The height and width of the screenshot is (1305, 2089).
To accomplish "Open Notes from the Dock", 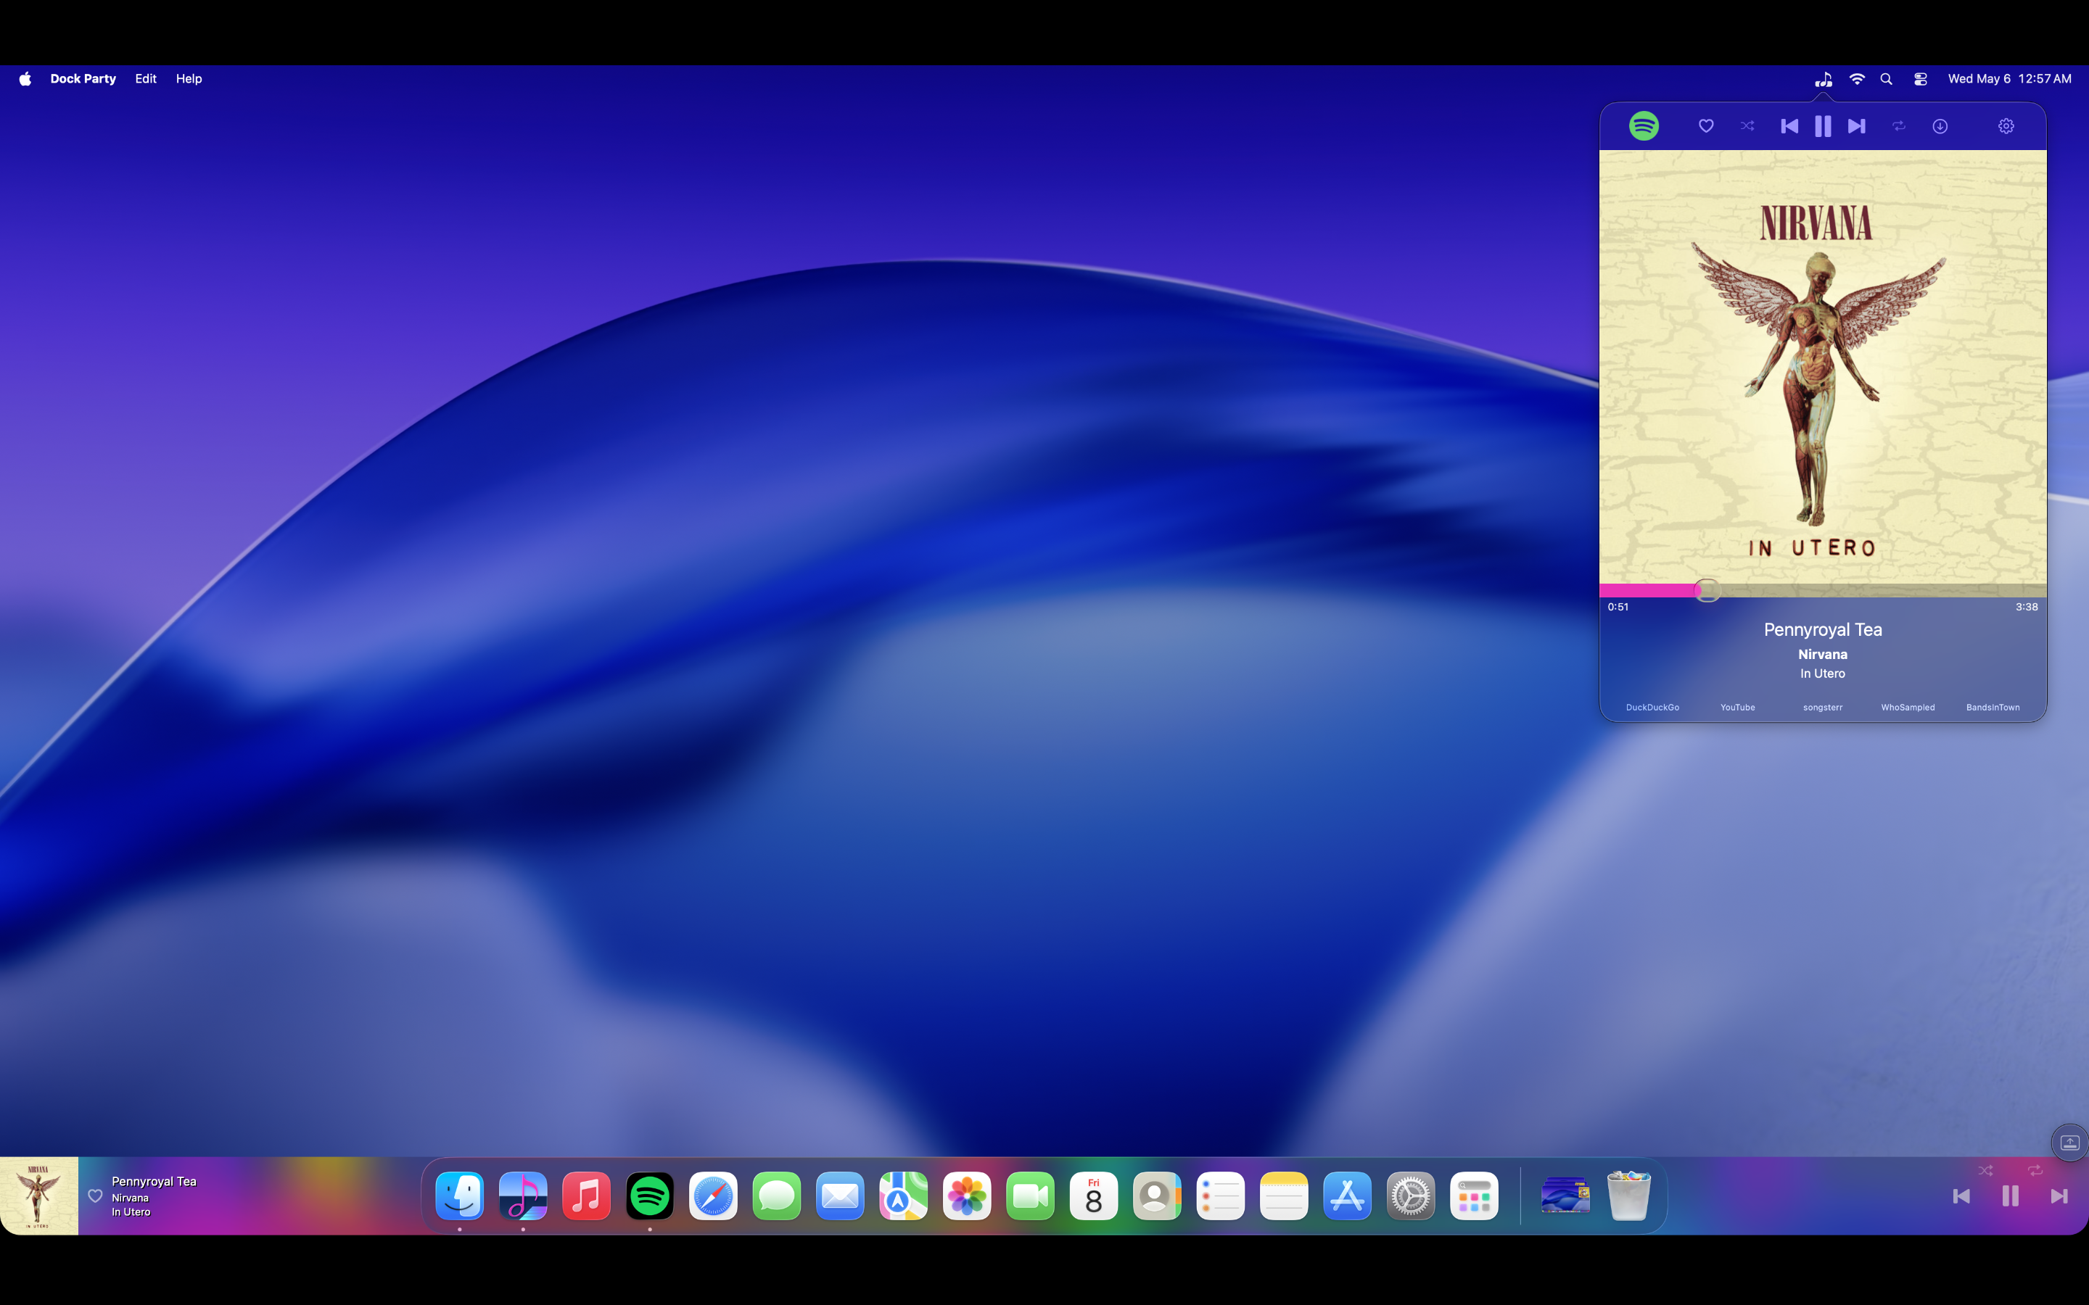I will coord(1285,1196).
